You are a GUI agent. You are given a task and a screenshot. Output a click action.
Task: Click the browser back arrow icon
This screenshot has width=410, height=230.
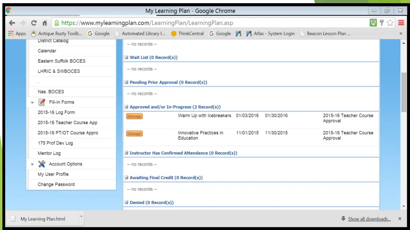[12, 23]
